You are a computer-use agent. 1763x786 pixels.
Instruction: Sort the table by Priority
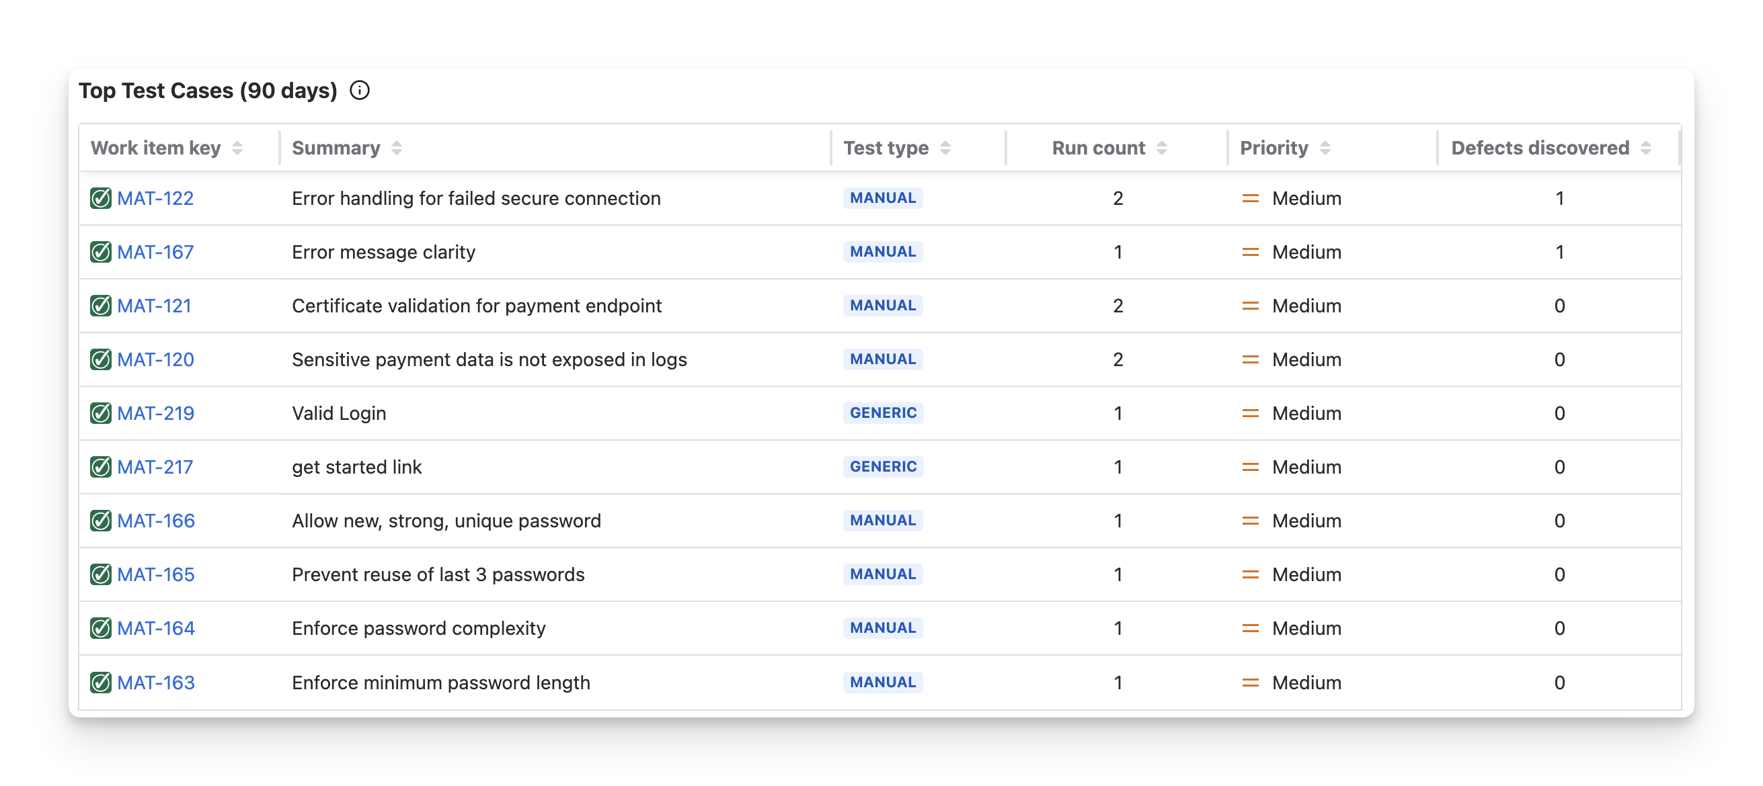click(x=1325, y=148)
